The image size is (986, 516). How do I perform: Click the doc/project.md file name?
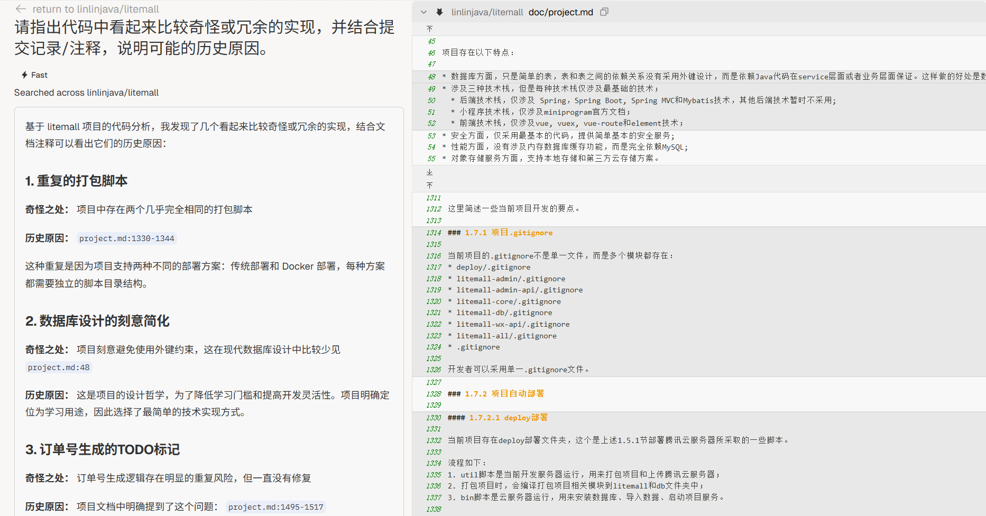(560, 12)
